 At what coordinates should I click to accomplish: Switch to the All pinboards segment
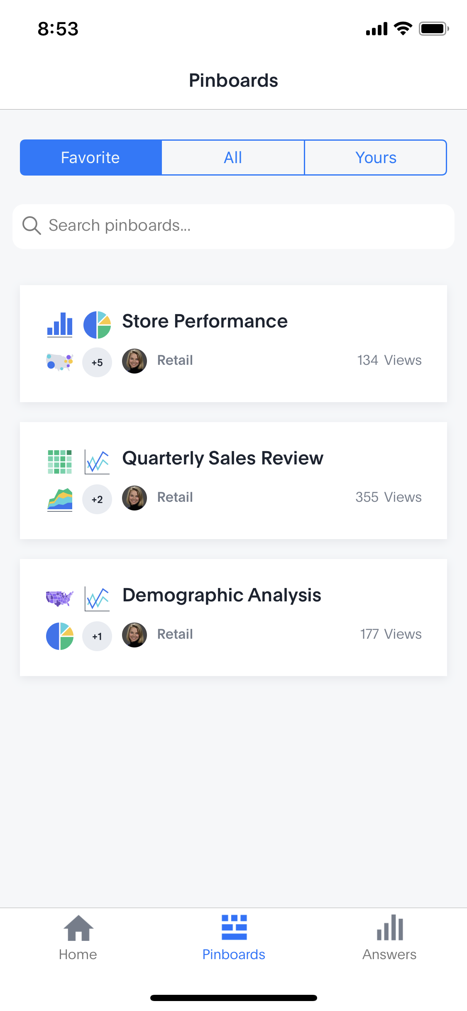(233, 158)
